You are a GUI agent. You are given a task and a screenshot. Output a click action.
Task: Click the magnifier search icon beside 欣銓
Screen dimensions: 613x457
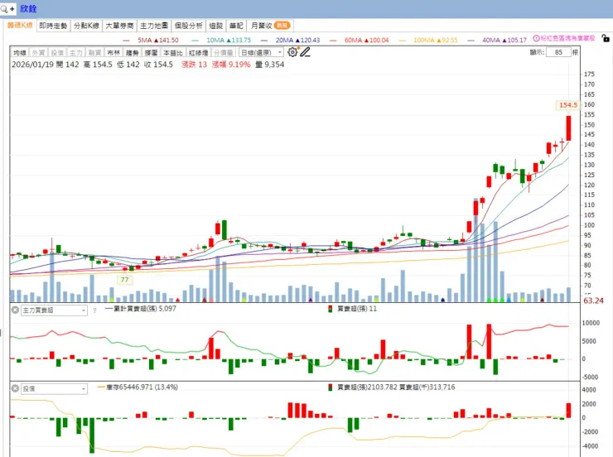point(4,8)
